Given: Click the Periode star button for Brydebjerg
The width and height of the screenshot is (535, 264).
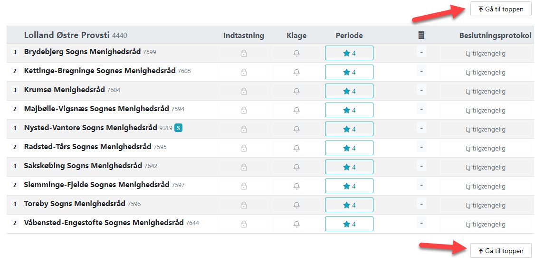Looking at the screenshot, I should click(x=349, y=53).
